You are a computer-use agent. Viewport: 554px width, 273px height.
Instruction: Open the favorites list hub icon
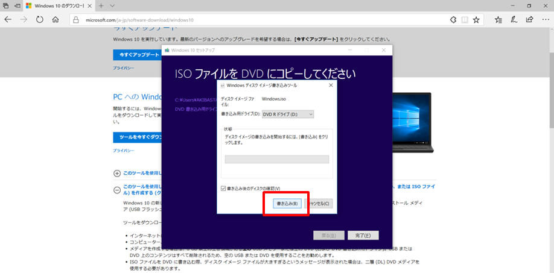click(x=498, y=20)
